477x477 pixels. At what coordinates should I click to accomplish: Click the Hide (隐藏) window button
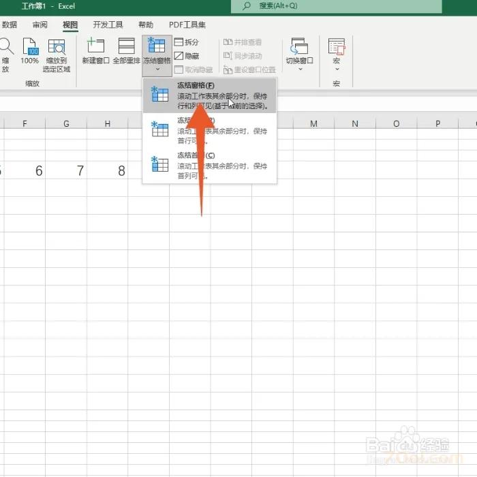click(187, 56)
